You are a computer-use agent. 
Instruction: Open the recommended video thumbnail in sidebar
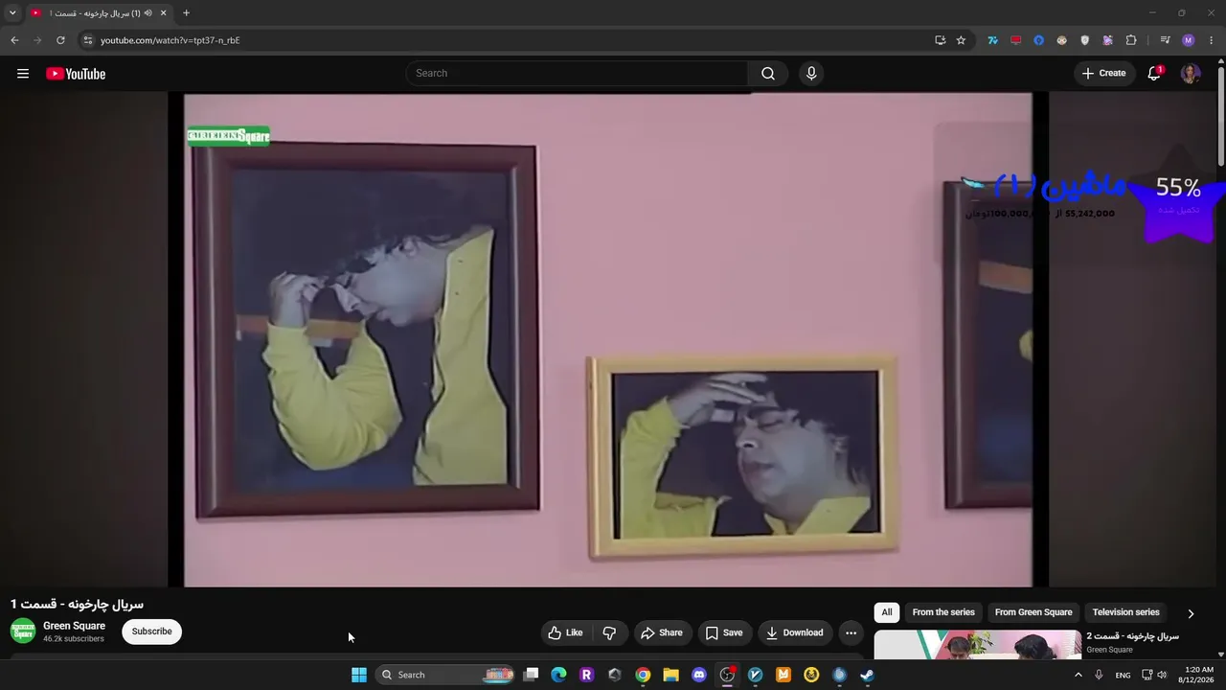tap(978, 645)
